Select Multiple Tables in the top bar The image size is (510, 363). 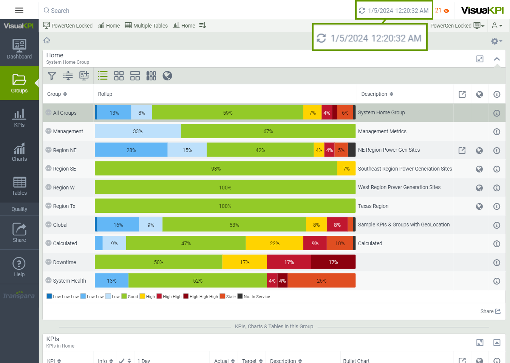click(146, 26)
